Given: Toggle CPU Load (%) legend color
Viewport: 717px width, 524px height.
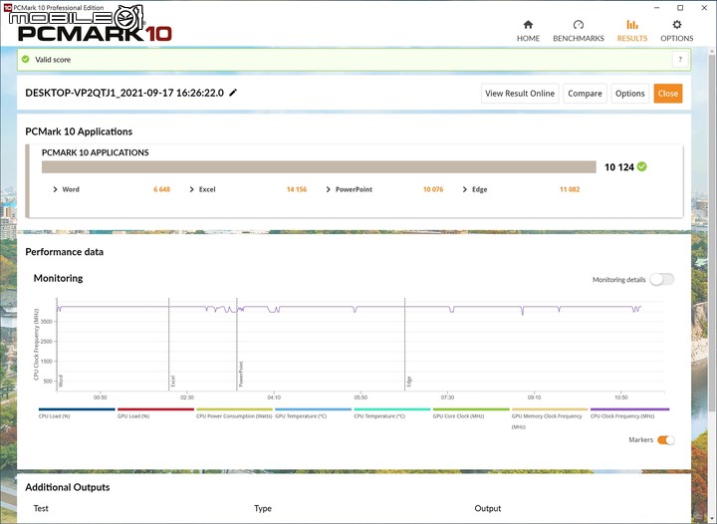Looking at the screenshot, I should (77, 409).
